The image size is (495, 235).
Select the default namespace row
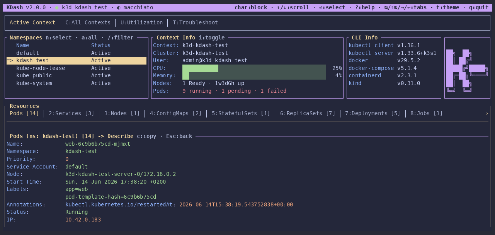(x=77, y=53)
